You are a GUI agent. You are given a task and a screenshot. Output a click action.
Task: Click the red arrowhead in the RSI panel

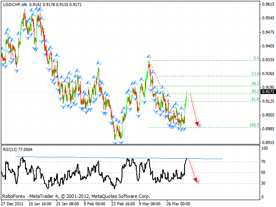tap(198, 180)
